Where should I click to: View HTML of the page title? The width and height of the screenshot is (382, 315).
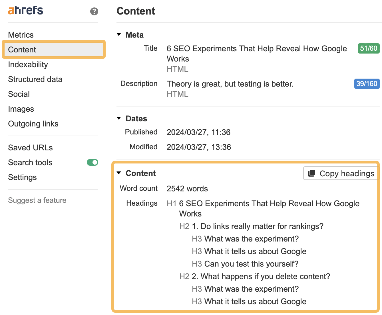point(177,69)
